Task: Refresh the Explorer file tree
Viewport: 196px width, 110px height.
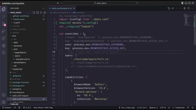Action: 41,13
